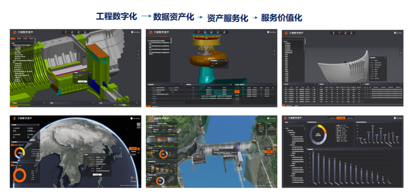Click the user avatar in the dam model view
Screen dimensions: 410x194
(132, 32)
